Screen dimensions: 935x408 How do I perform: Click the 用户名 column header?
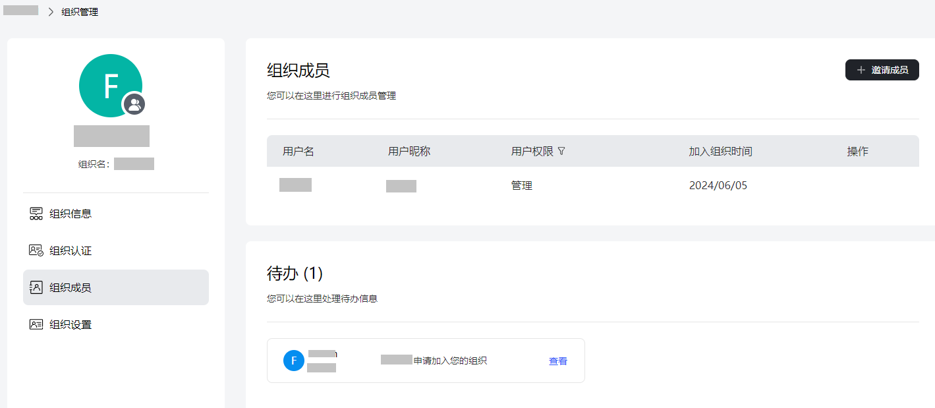pyautogui.click(x=298, y=152)
